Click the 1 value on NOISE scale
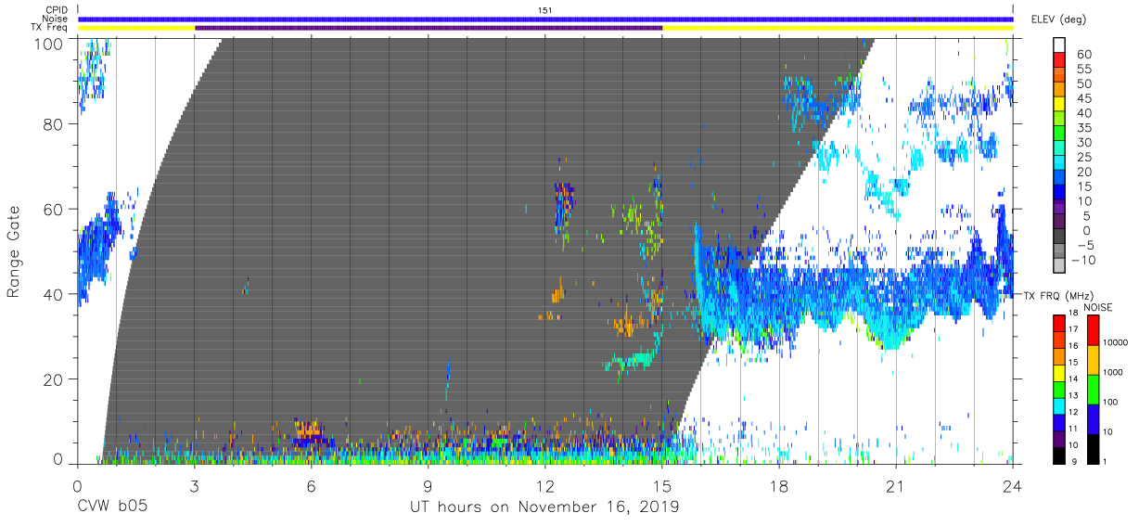Screen dimensions: 1139x526 click(1105, 461)
